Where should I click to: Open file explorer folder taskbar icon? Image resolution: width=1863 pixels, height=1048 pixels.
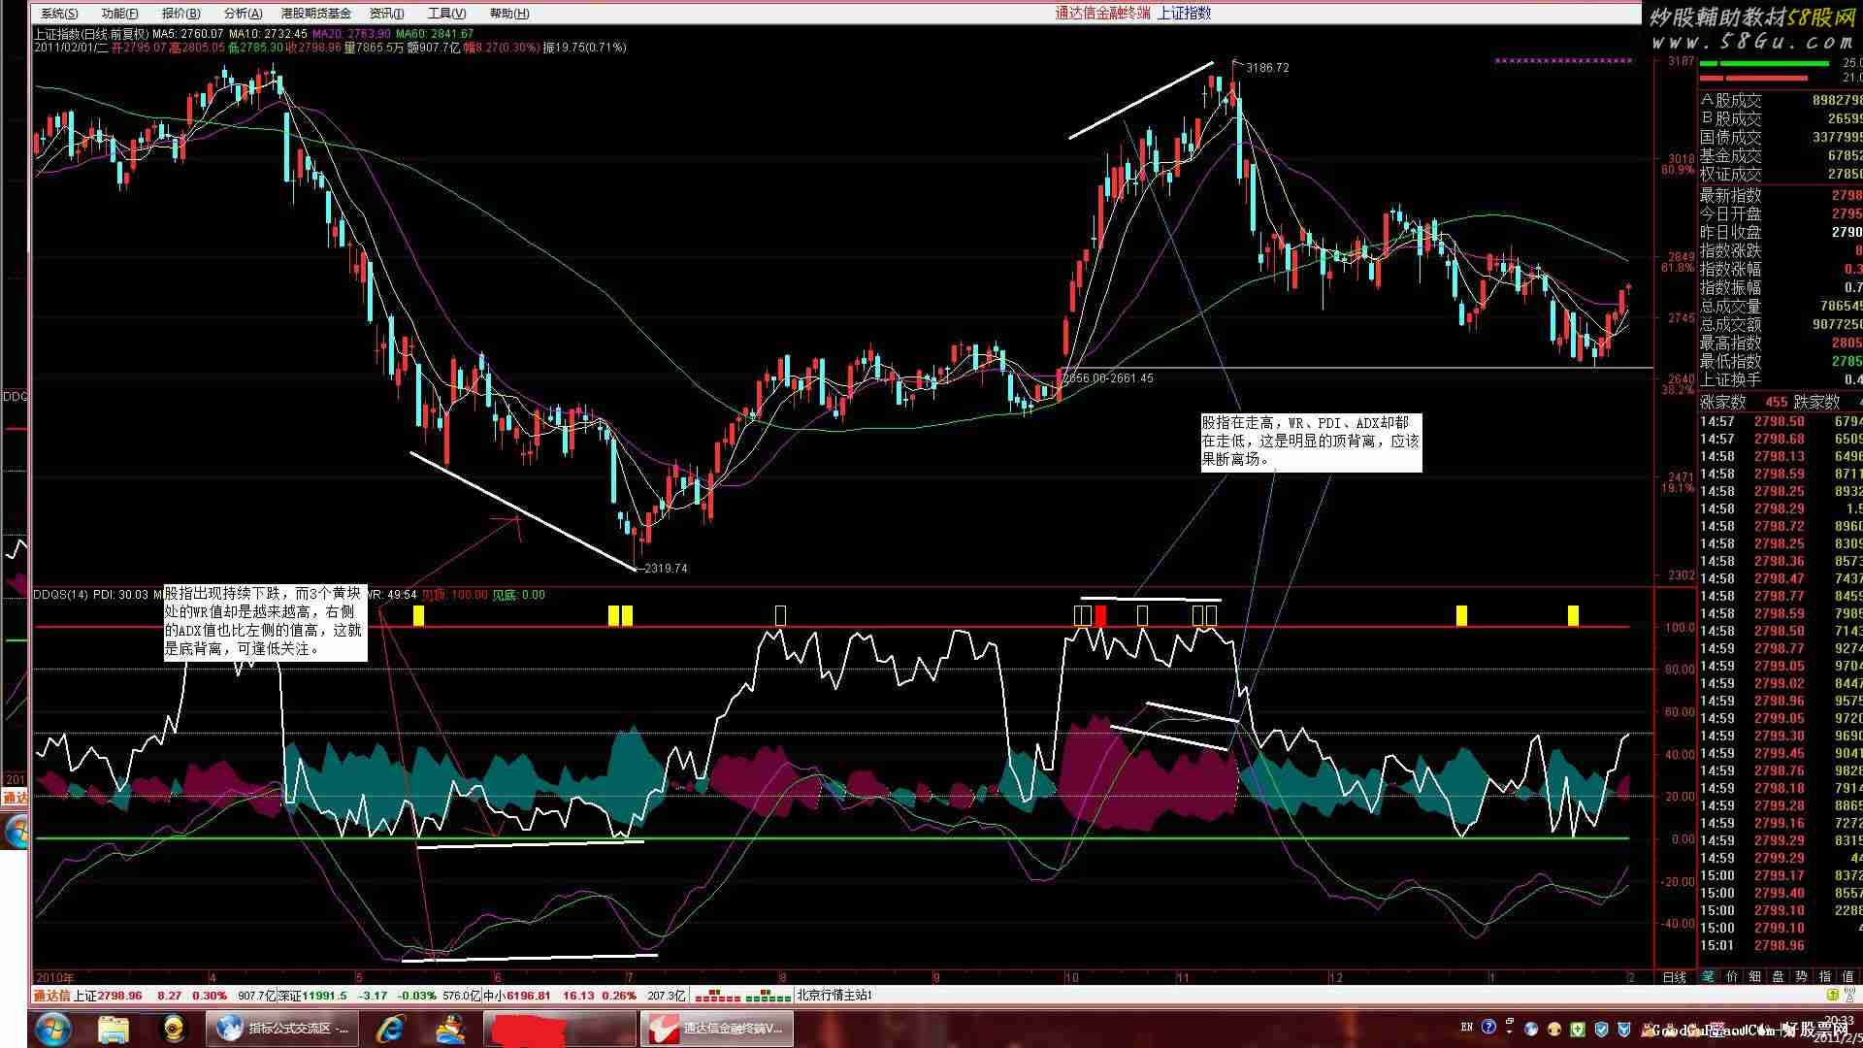pos(114,1028)
